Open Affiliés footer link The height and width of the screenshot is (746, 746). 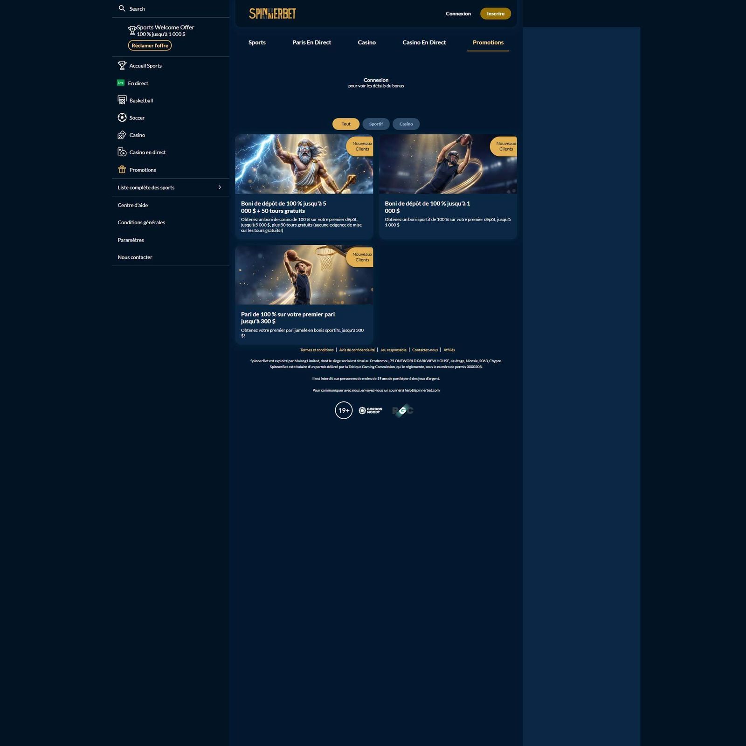point(449,350)
